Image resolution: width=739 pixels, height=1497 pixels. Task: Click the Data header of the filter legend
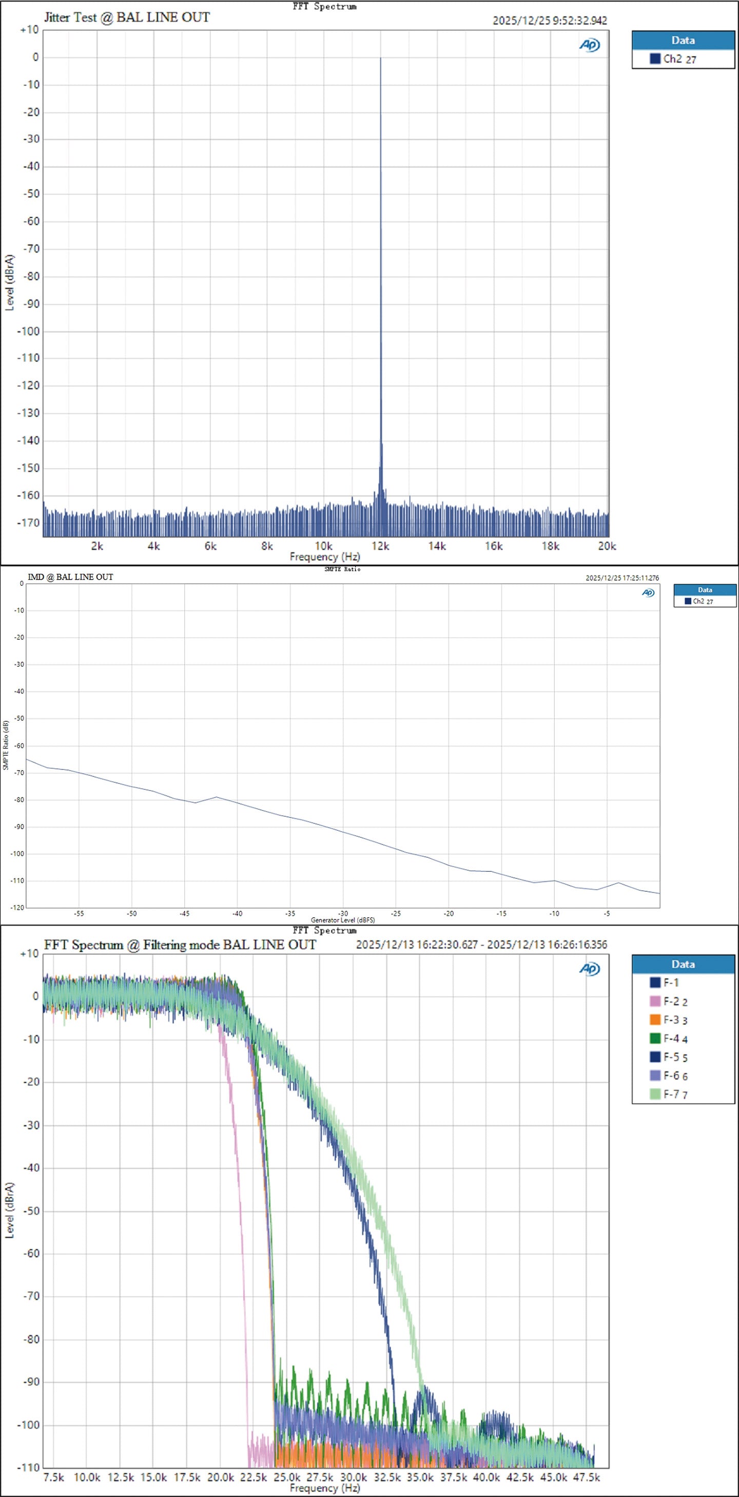(x=683, y=964)
